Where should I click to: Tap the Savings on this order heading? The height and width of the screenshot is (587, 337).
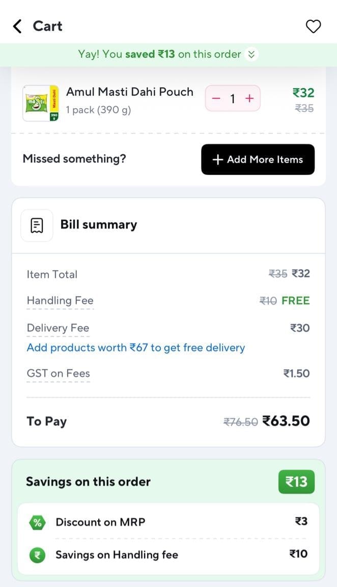(x=88, y=482)
